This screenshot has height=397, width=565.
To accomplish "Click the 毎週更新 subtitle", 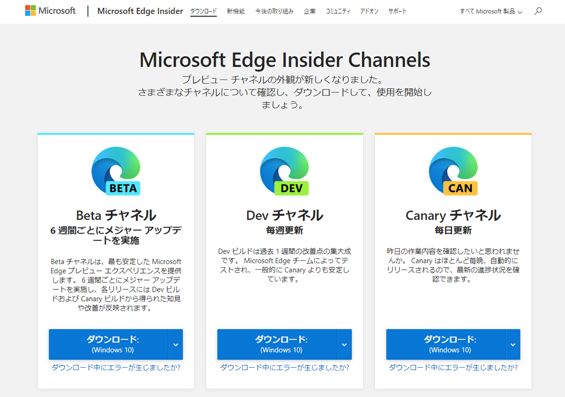I will coord(285,230).
